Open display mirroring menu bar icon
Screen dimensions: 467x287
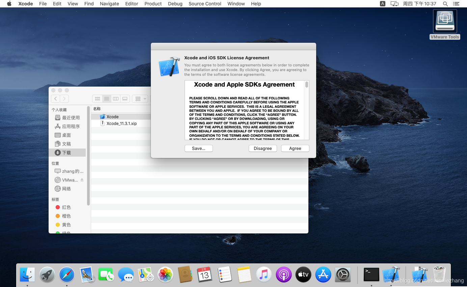click(394, 4)
